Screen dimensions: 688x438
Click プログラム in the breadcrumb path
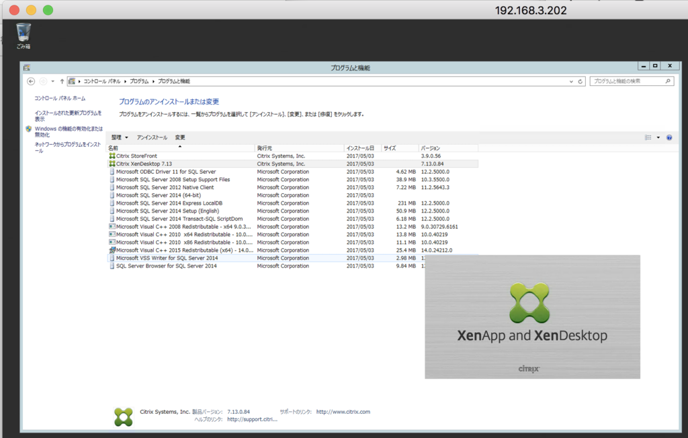[x=139, y=81]
